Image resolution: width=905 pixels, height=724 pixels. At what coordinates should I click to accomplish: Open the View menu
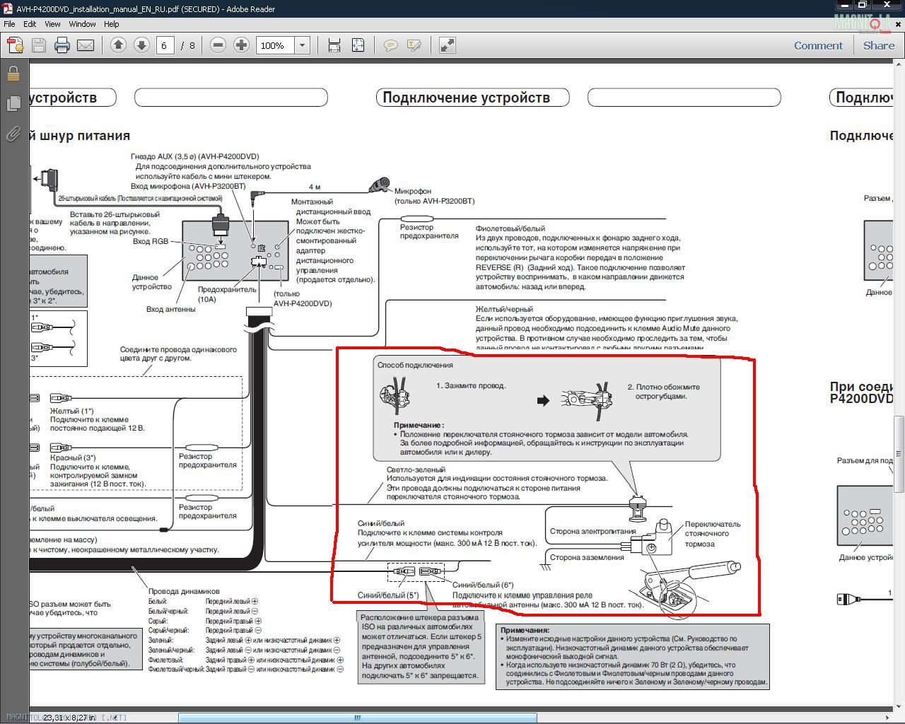pyautogui.click(x=52, y=24)
